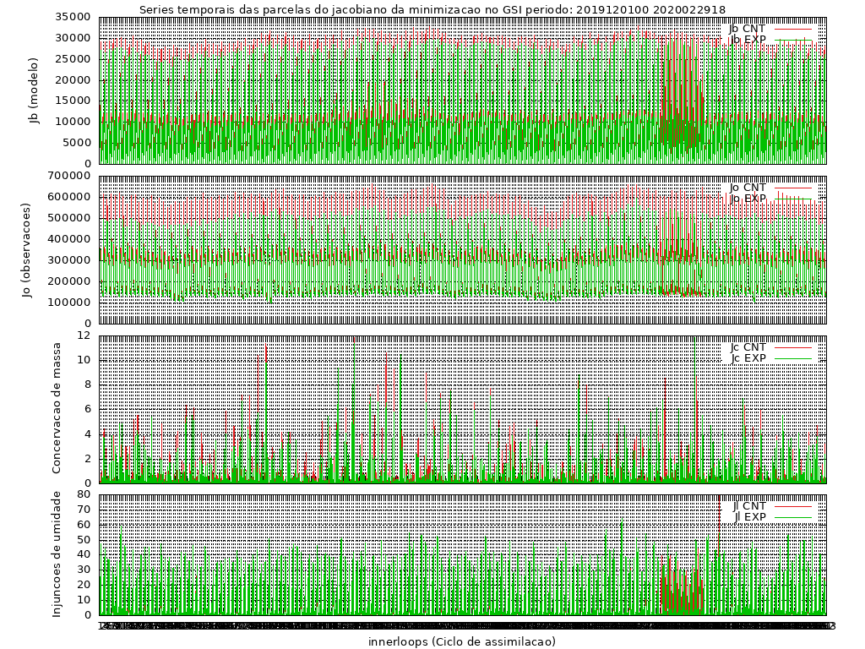Click the Jl EXP legend label
865x649 pixels.
click(749, 517)
